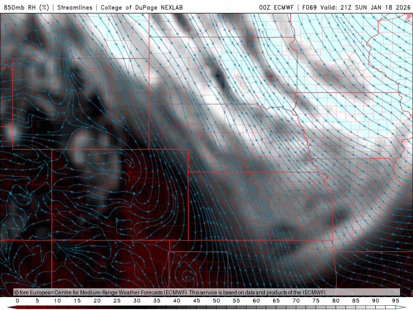413x310 pixels.
Task: Click the "Streamlines" label in header
Action: [75, 7]
